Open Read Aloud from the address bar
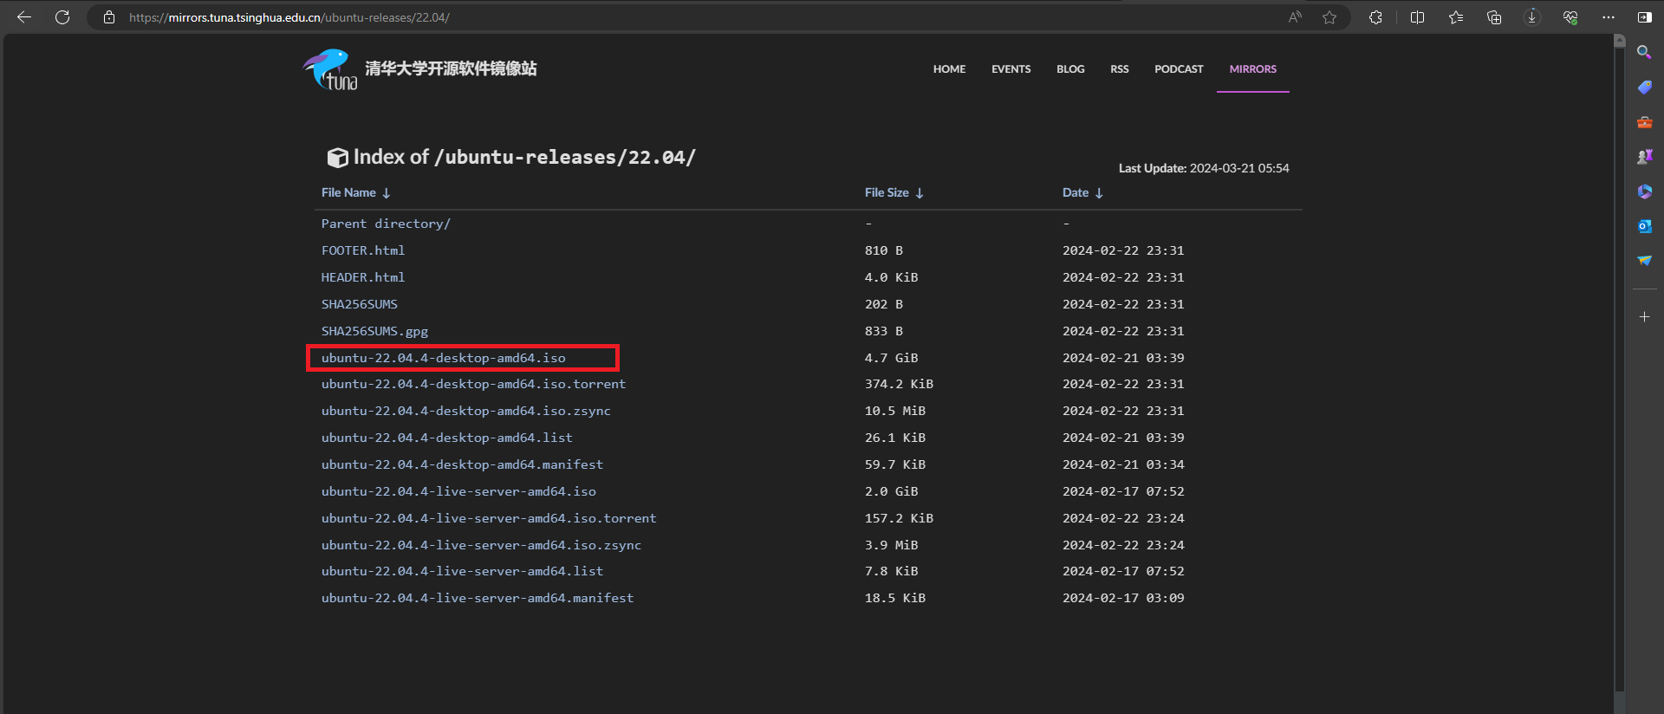 [x=1295, y=17]
